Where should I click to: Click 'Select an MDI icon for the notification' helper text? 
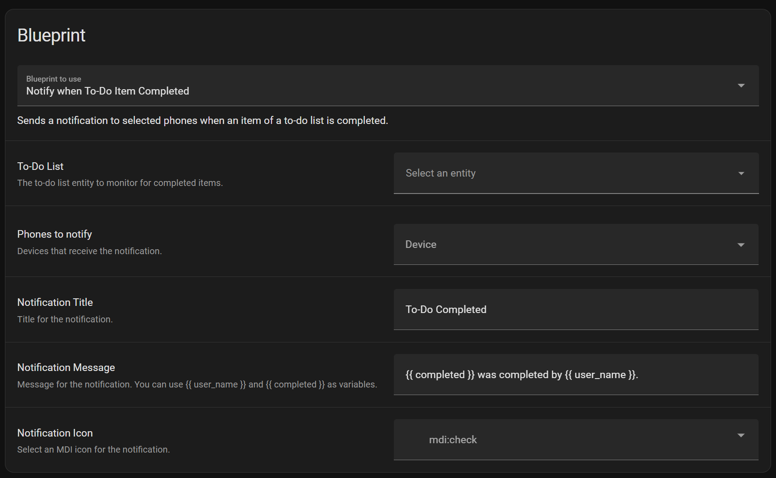tap(93, 449)
